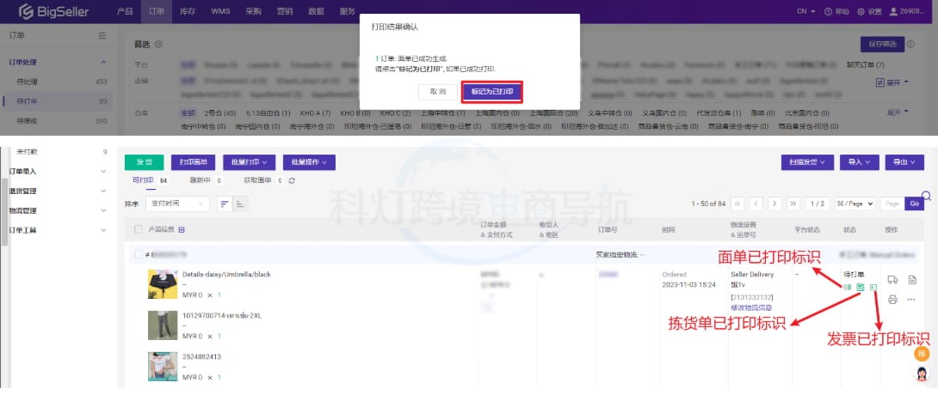Click the user account icon in the header
The width and height of the screenshot is (938, 395).
click(x=894, y=11)
